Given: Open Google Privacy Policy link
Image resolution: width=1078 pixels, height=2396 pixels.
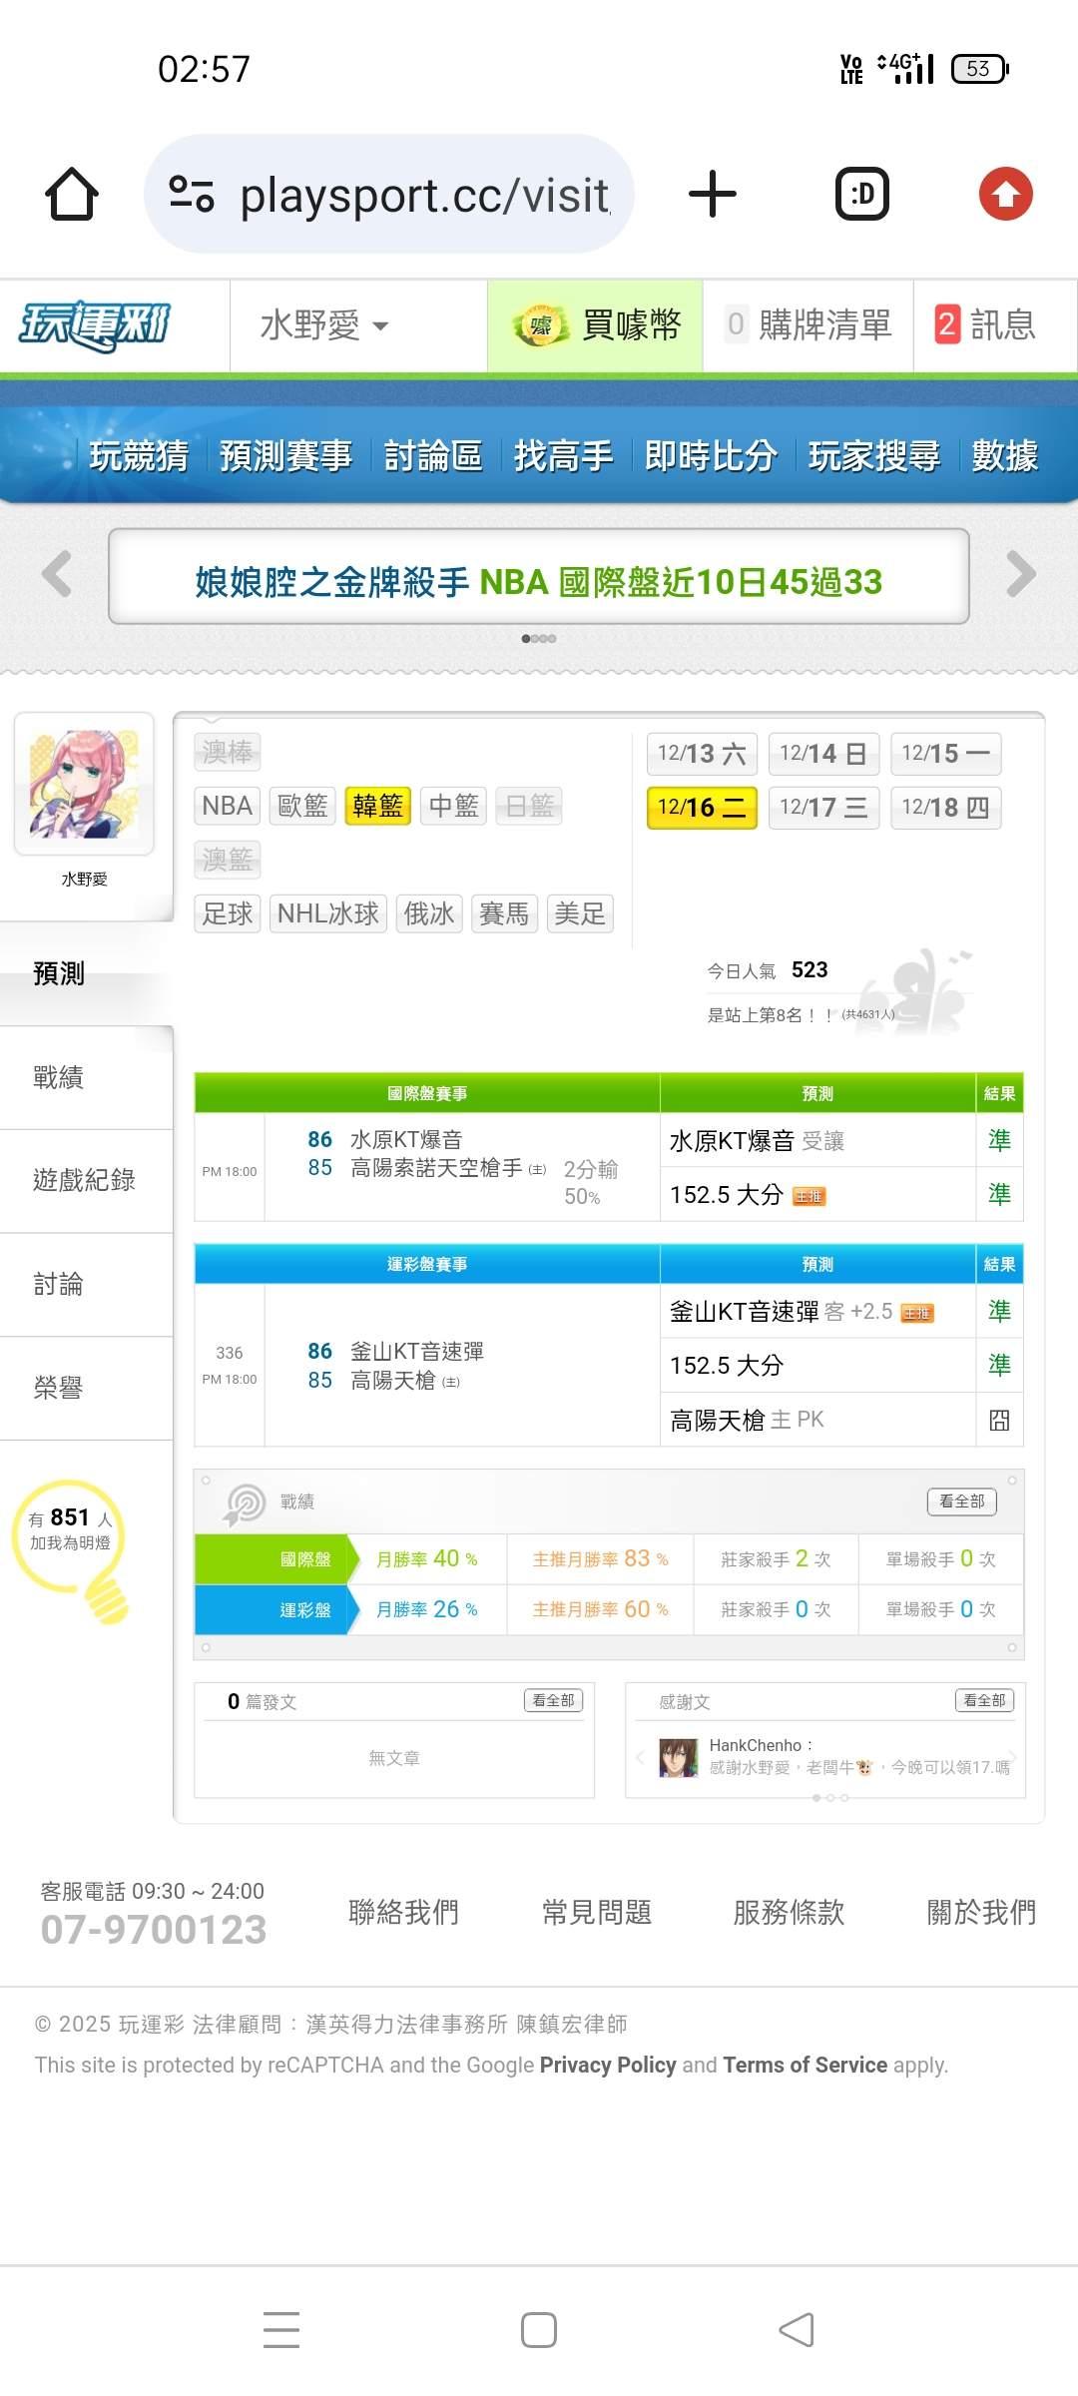Looking at the screenshot, I should click(x=608, y=2065).
